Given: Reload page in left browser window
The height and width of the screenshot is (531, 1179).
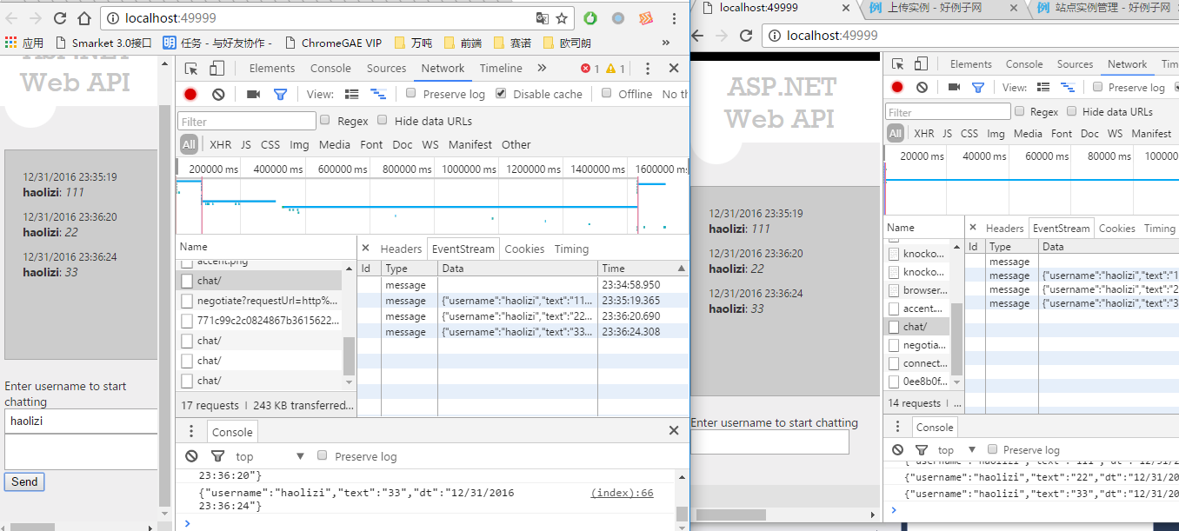Looking at the screenshot, I should click(59, 18).
